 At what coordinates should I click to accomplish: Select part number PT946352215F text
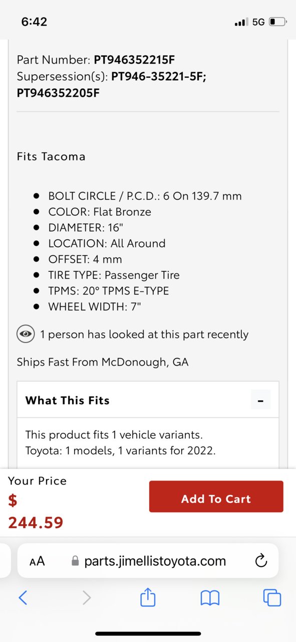point(134,60)
